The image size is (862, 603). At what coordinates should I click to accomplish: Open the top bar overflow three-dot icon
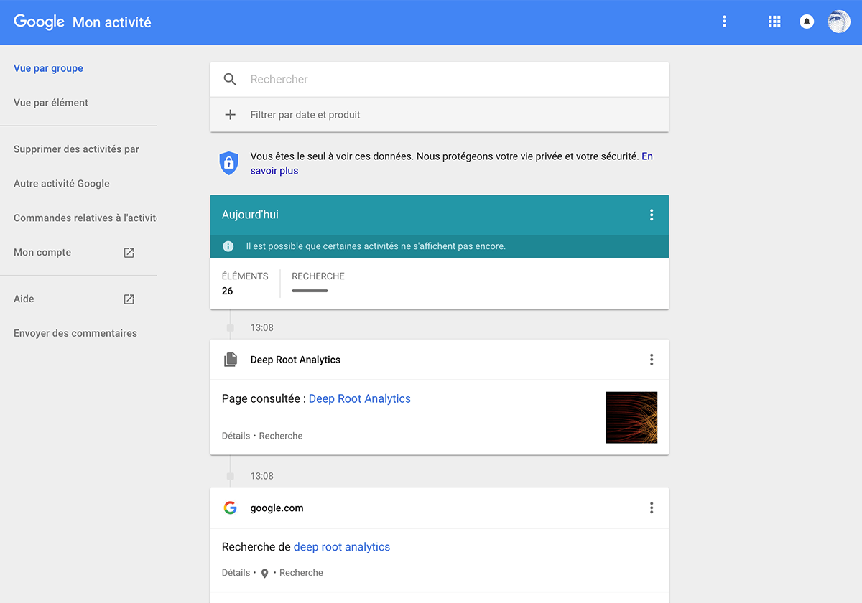(x=724, y=22)
